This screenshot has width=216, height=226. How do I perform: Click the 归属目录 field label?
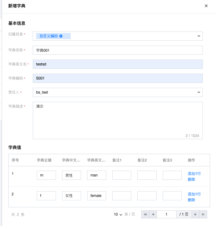click(16, 34)
